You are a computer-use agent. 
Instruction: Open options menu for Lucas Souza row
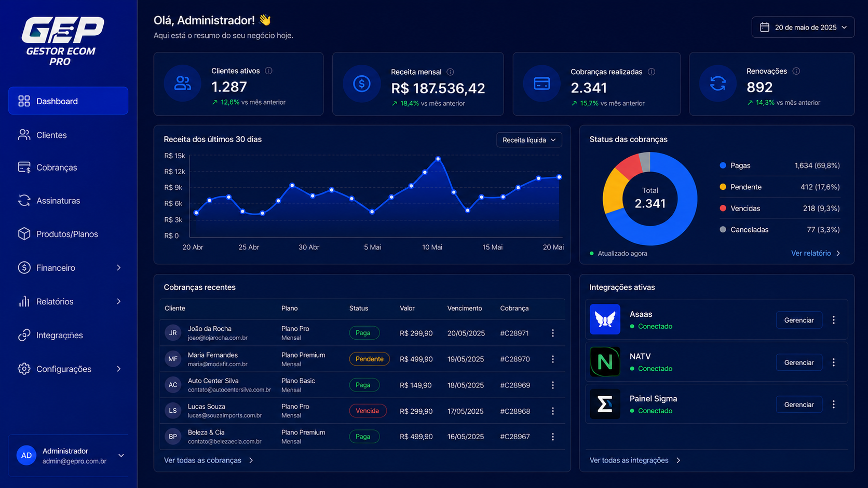tap(553, 411)
